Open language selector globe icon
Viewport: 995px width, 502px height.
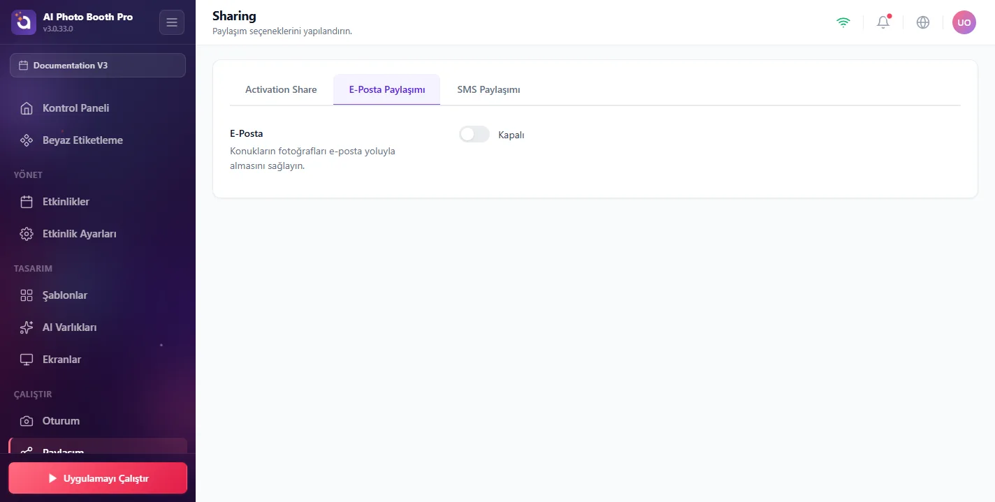pyautogui.click(x=923, y=22)
